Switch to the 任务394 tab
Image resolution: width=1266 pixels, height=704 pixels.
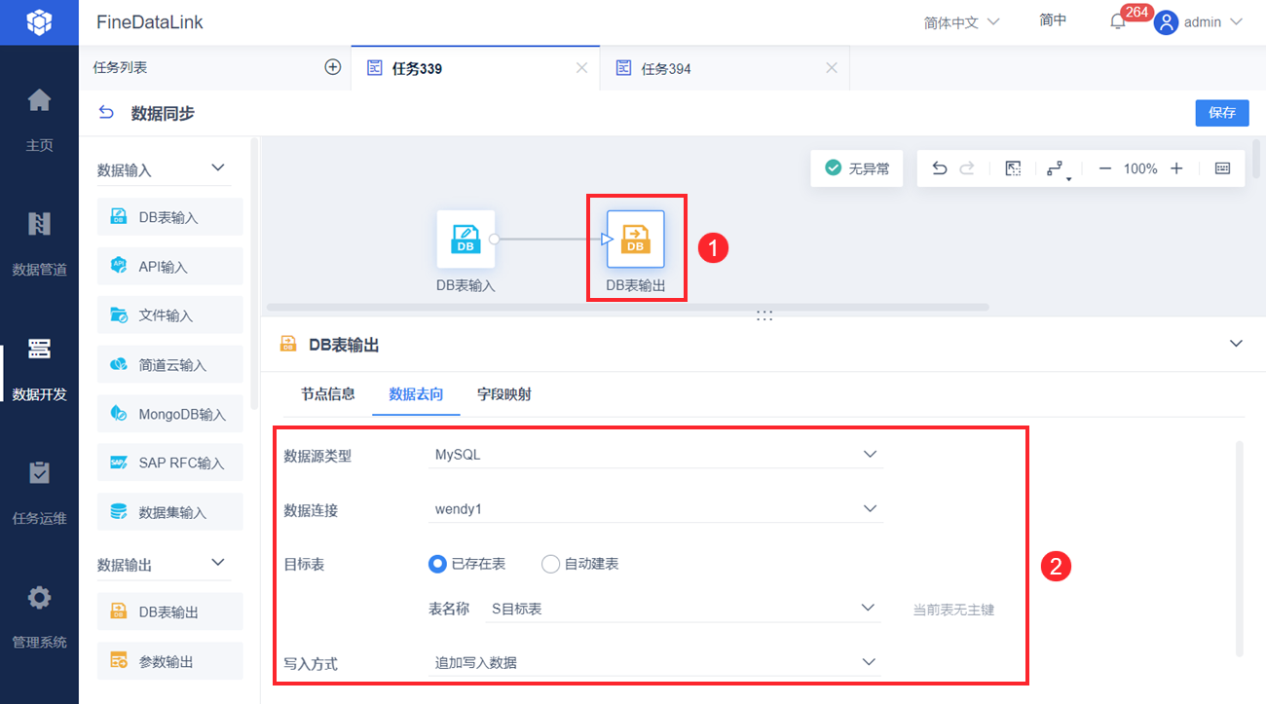[725, 68]
